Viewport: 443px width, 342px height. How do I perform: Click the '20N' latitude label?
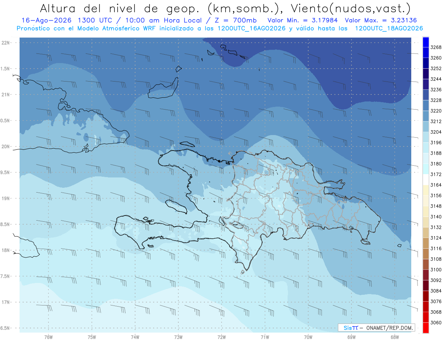tap(6, 147)
